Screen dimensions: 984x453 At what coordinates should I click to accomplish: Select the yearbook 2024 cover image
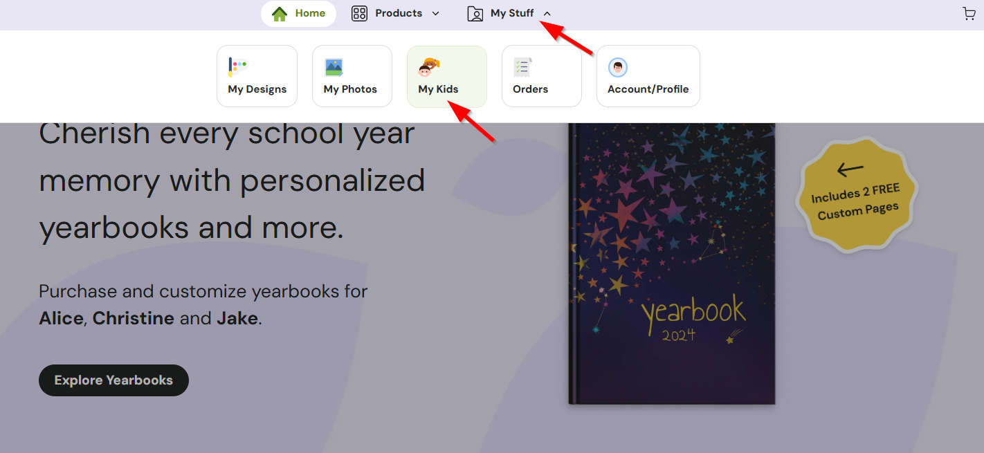click(671, 263)
